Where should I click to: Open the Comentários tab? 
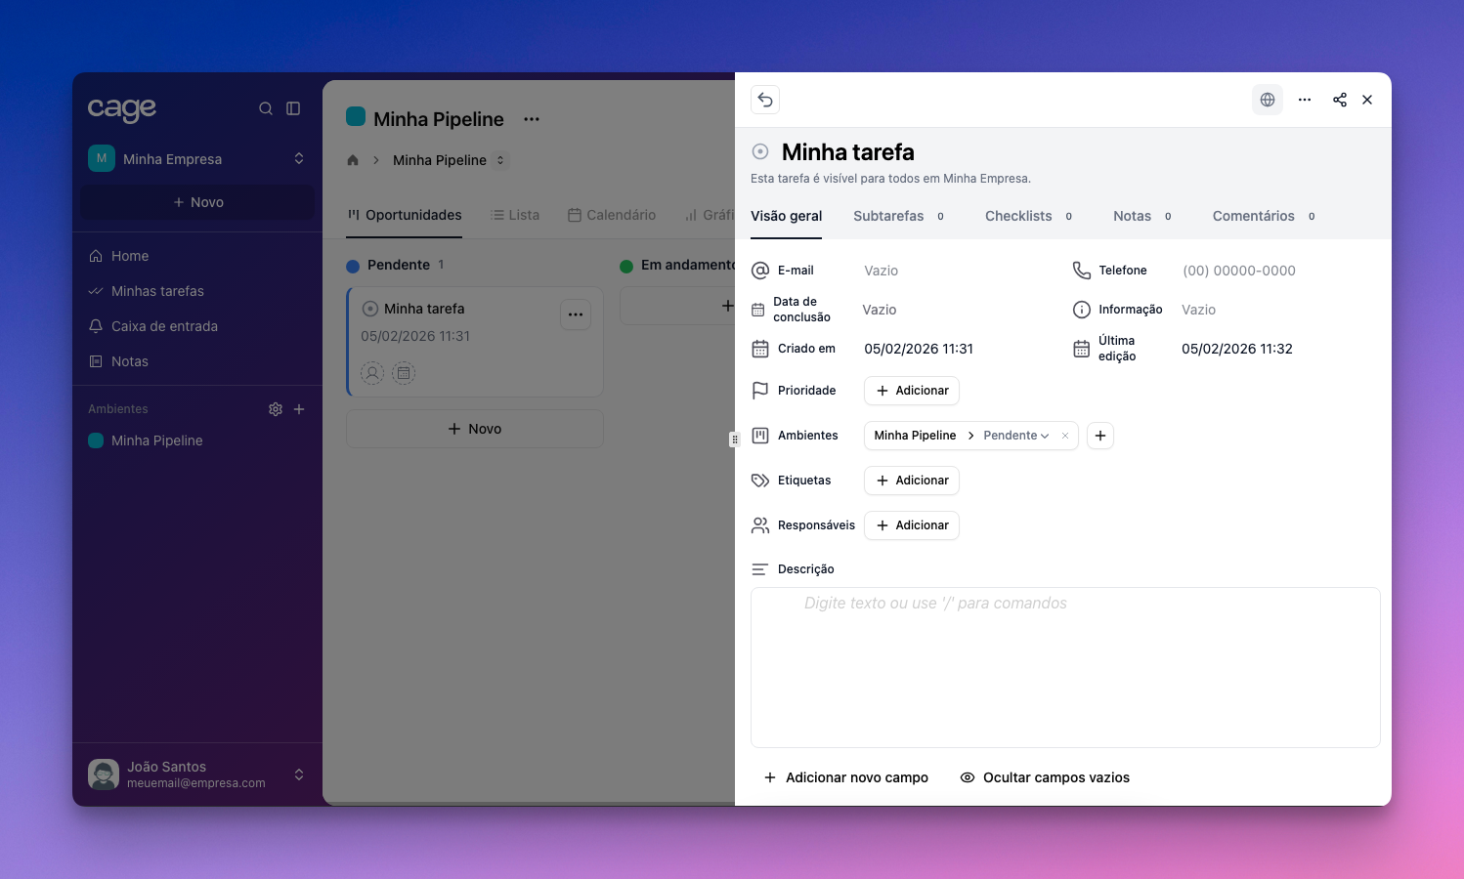tap(1253, 216)
